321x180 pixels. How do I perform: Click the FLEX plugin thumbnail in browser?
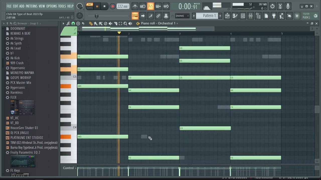[x=23, y=107]
